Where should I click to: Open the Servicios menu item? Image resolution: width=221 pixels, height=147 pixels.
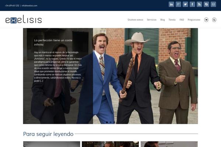151,20
